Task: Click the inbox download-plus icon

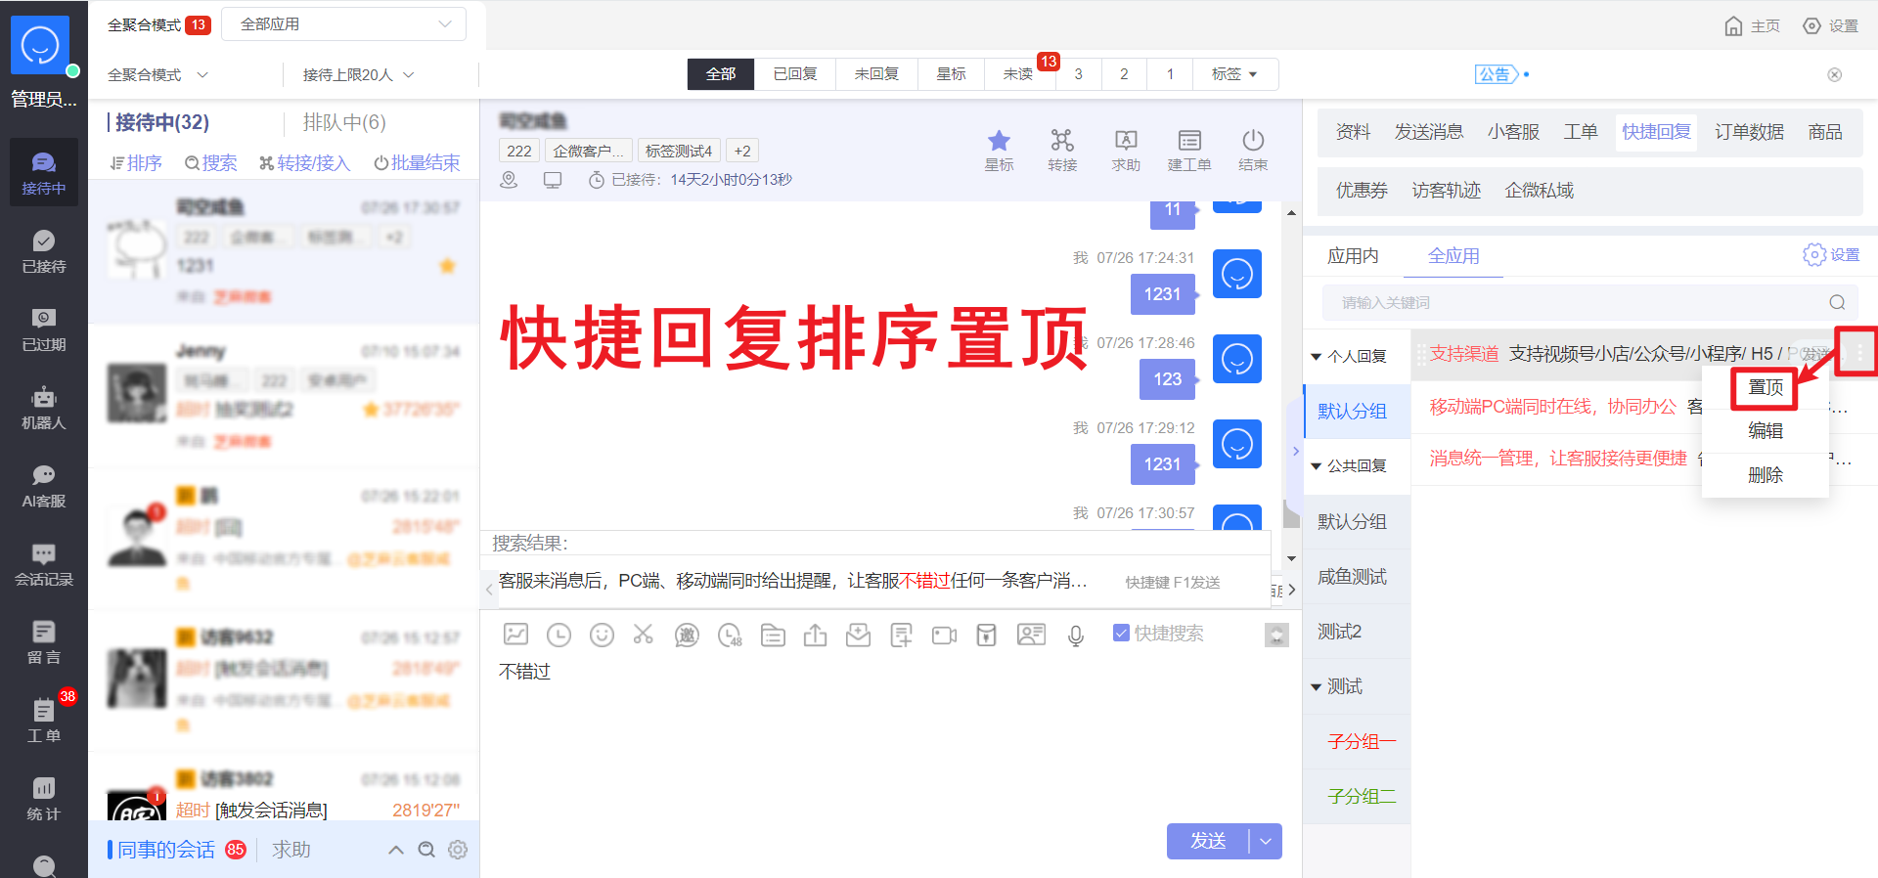Action: [858, 636]
